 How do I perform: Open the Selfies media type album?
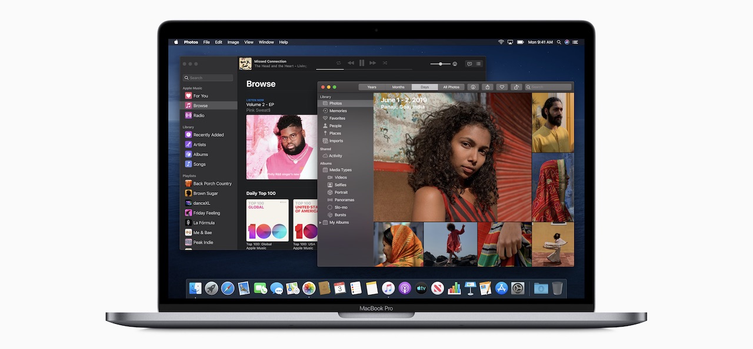click(345, 184)
